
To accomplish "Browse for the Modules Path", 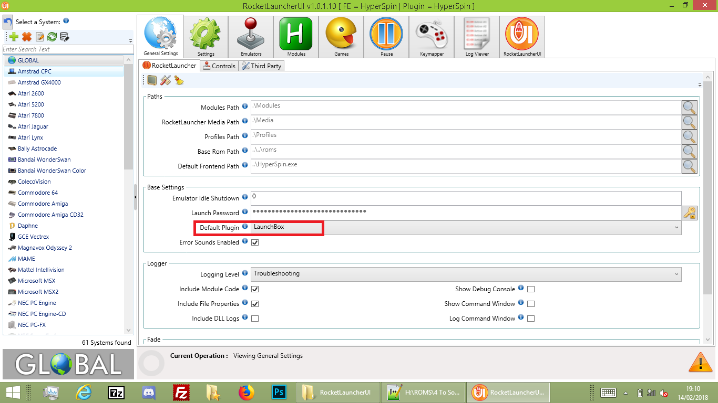I will click(x=690, y=108).
